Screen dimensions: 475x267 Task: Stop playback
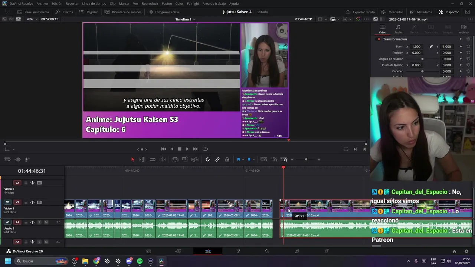click(x=180, y=149)
